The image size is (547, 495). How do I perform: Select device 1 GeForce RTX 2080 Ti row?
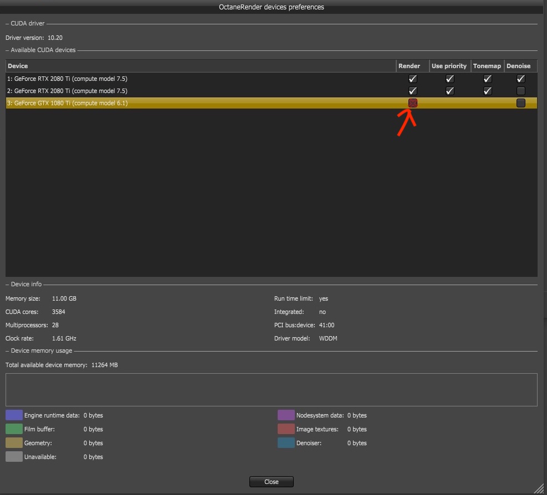tap(272, 79)
